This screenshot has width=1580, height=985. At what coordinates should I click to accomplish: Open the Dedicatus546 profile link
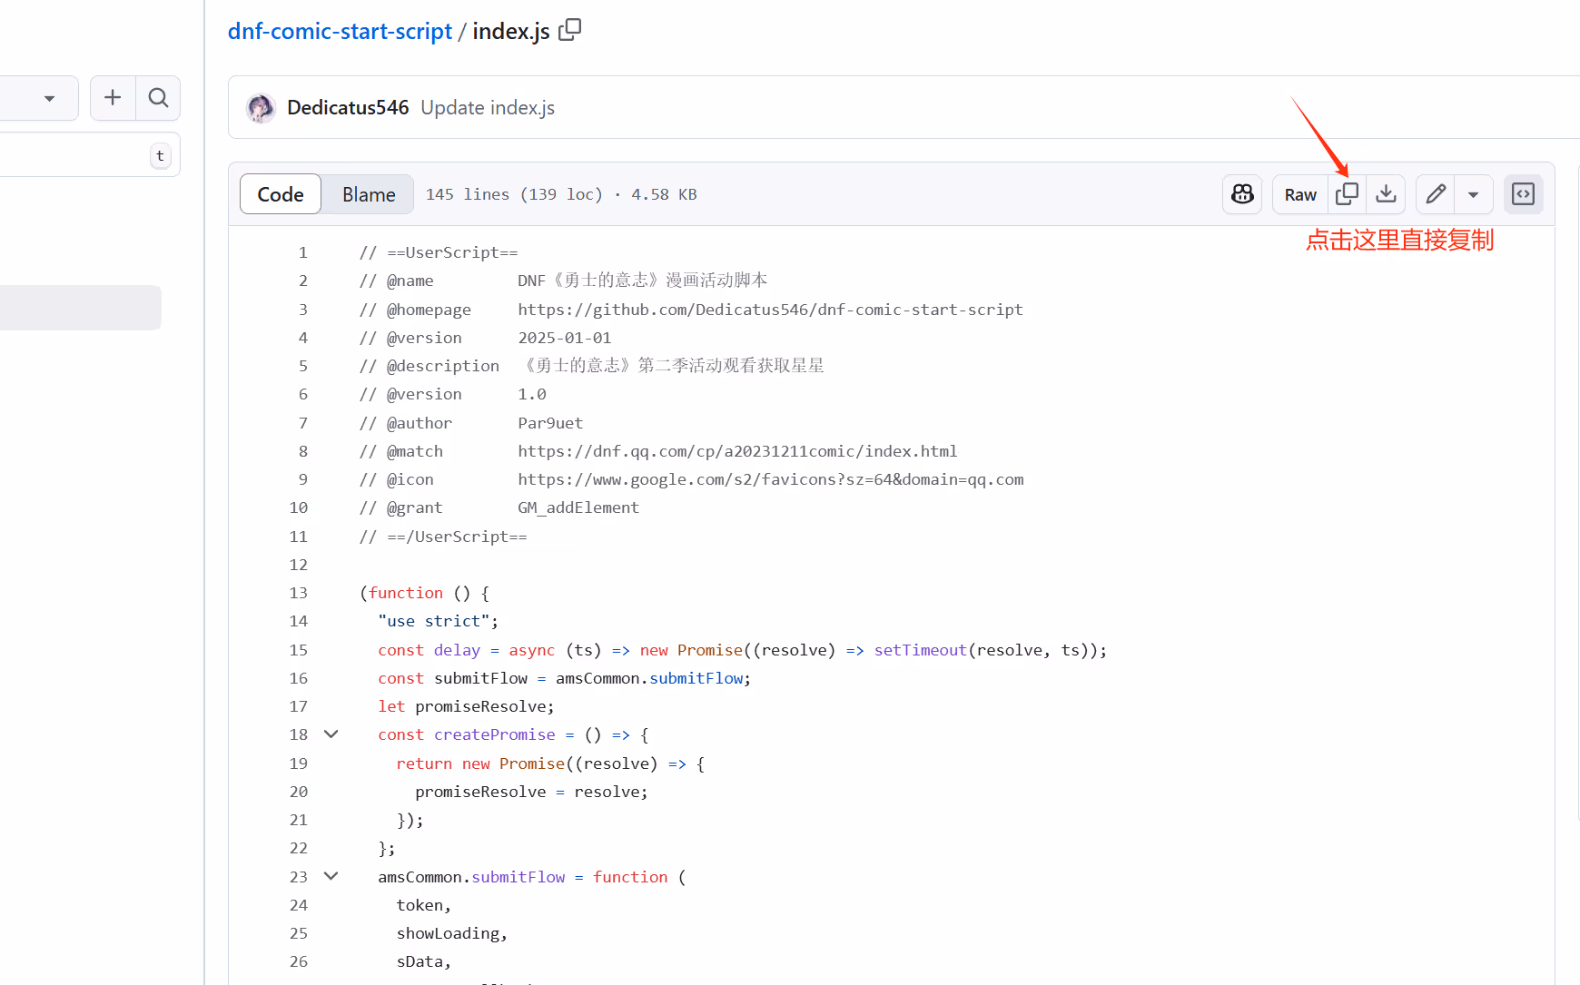(x=348, y=107)
